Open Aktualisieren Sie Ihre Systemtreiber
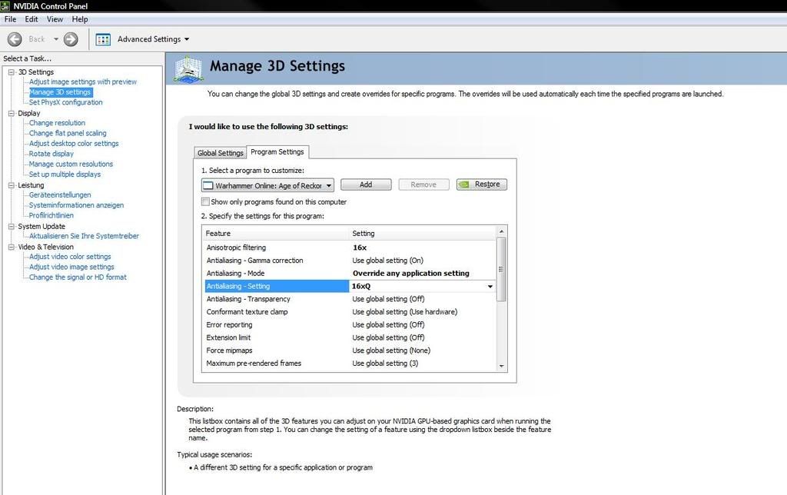 [84, 237]
